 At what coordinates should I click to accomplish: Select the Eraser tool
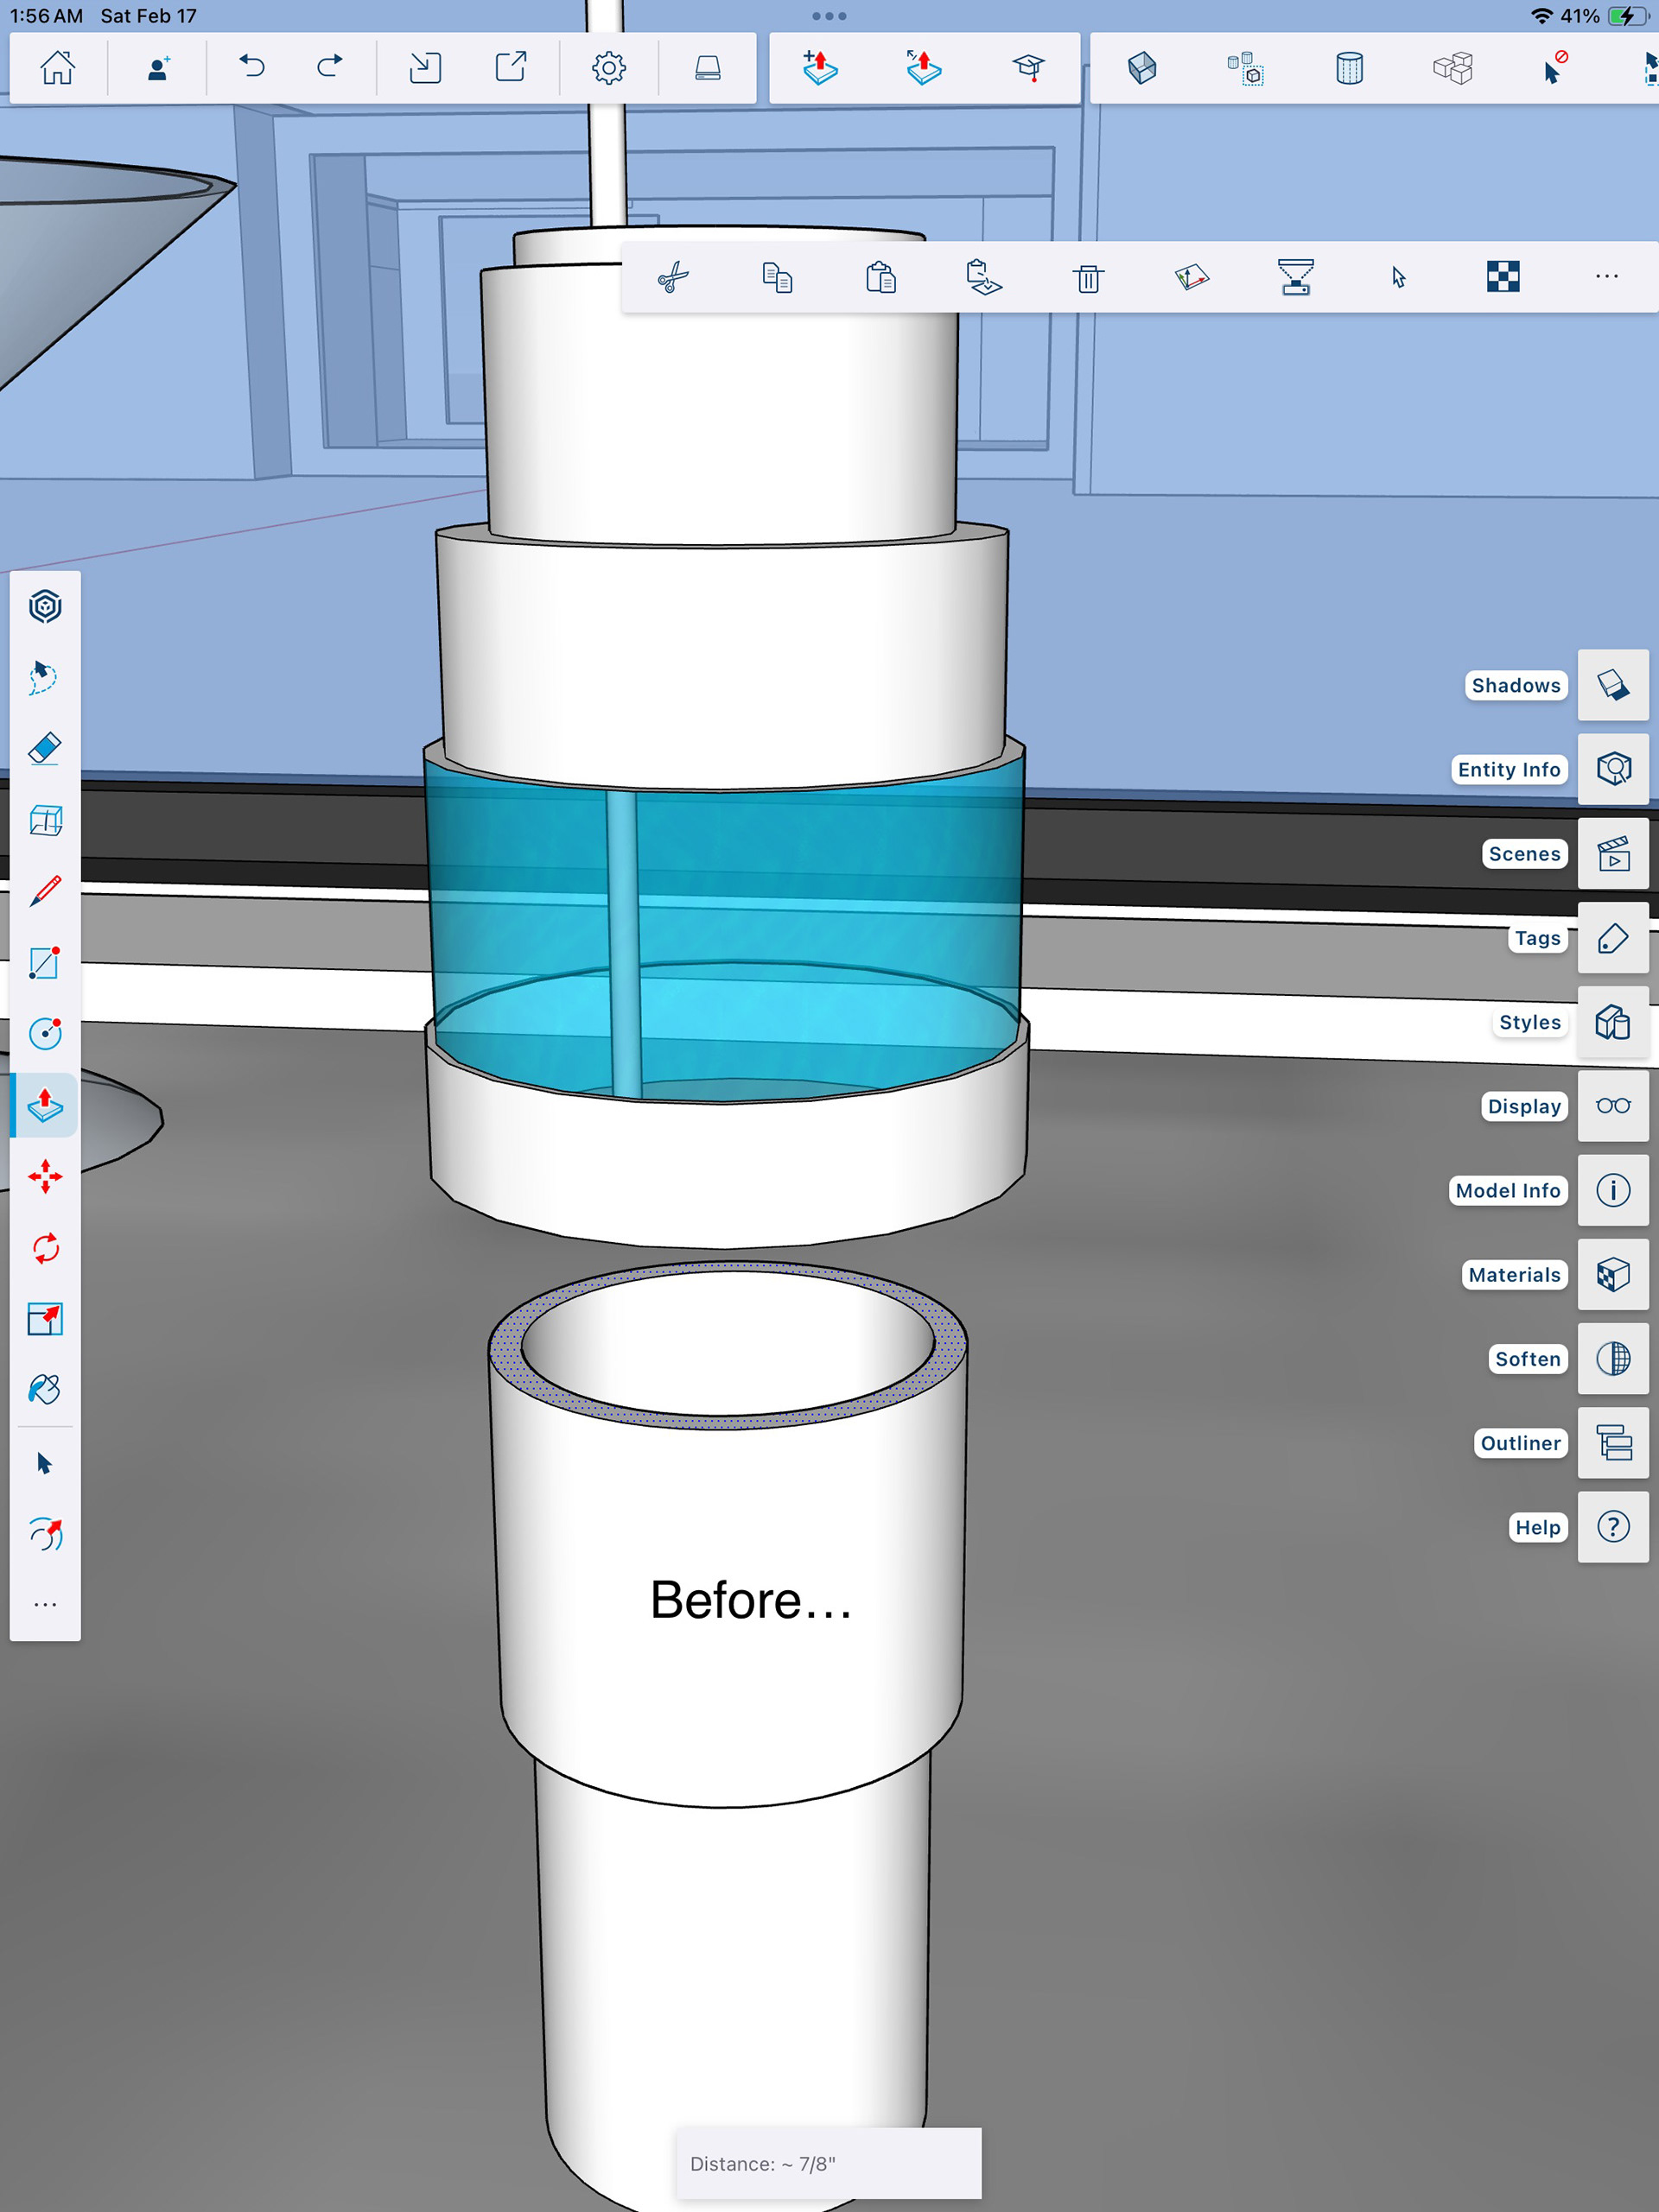(45, 748)
